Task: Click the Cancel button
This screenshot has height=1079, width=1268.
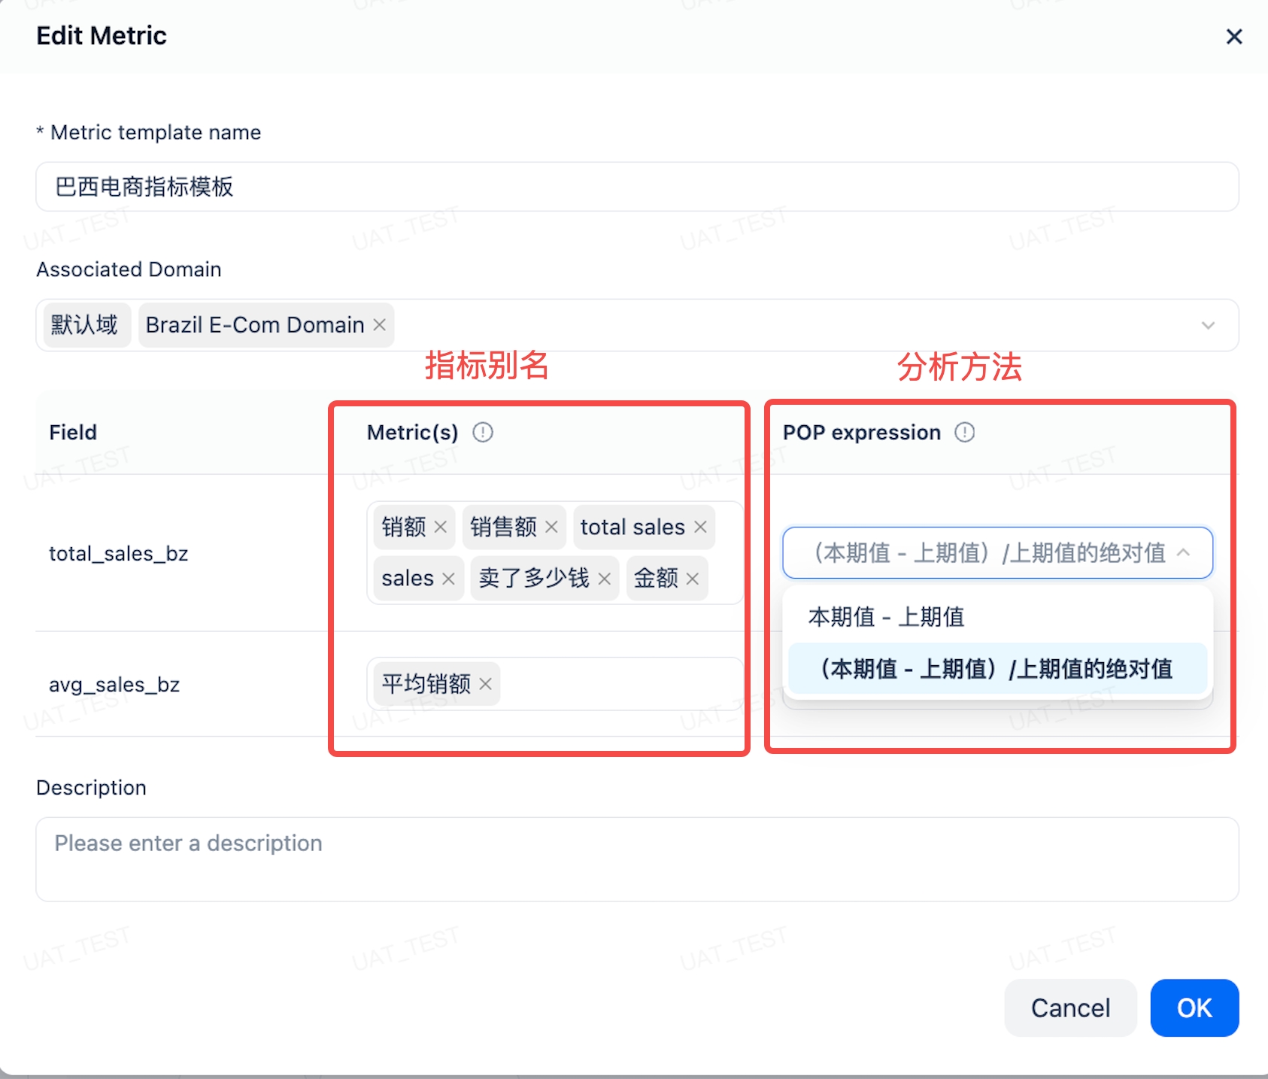Action: (x=1069, y=1008)
